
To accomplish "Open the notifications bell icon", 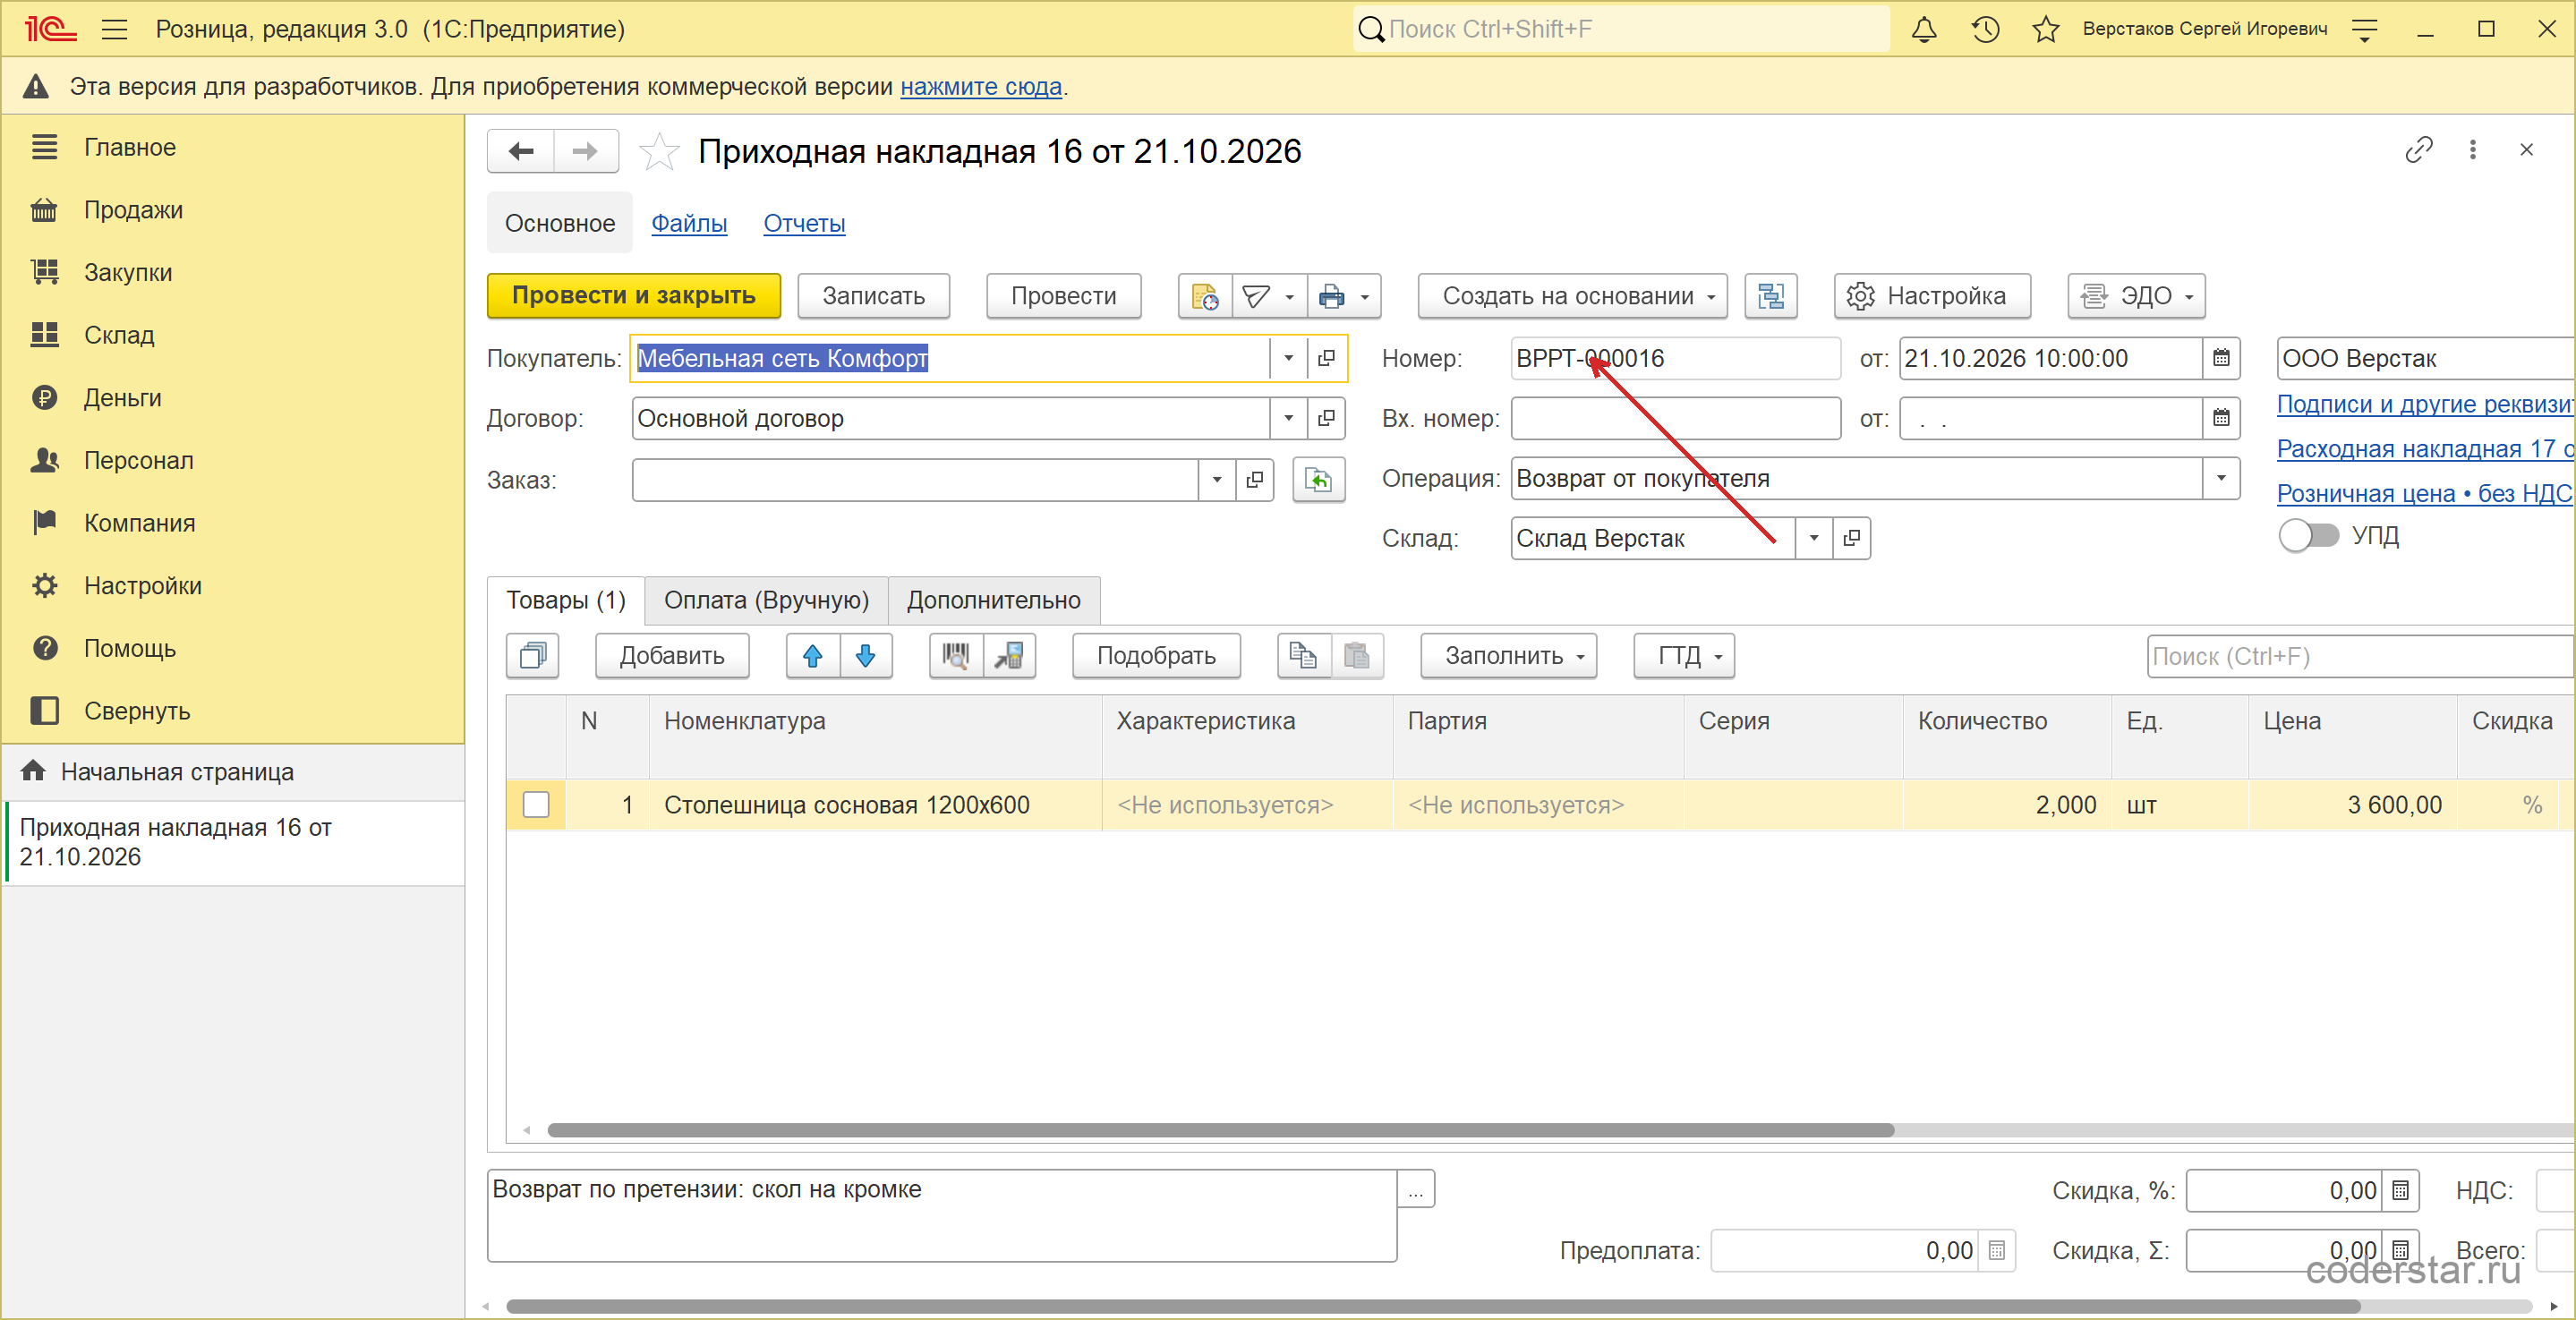I will click(1923, 29).
